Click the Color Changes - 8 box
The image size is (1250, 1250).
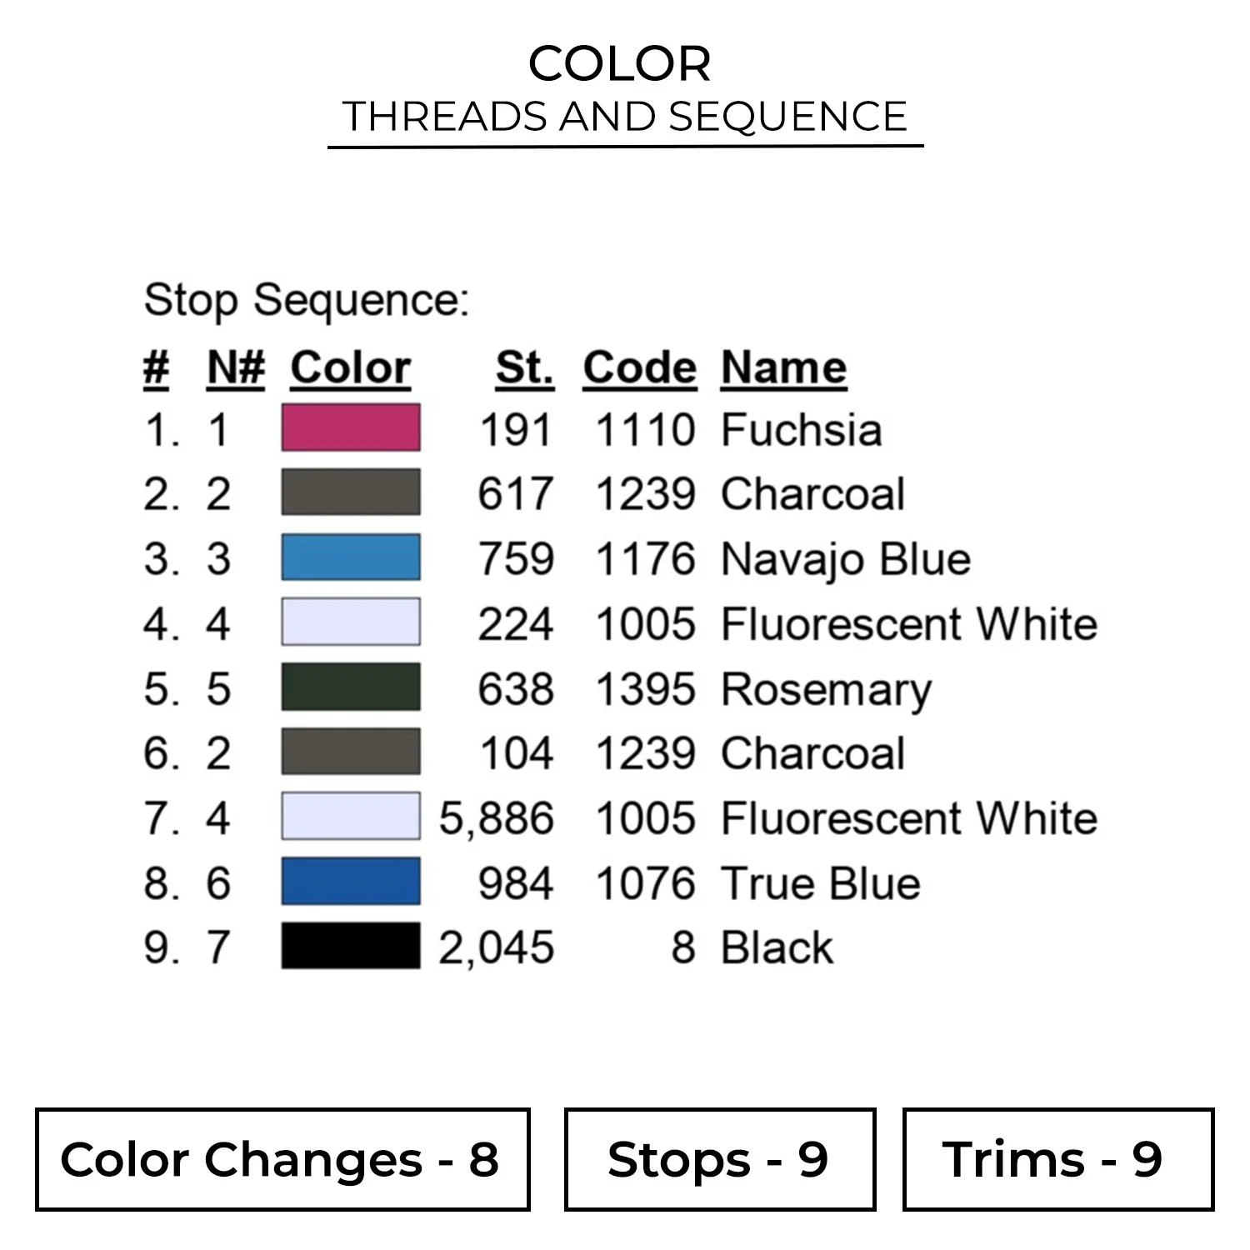(x=282, y=1159)
